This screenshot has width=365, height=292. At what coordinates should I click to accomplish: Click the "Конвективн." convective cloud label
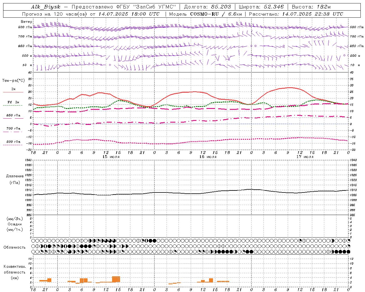pos(15,267)
